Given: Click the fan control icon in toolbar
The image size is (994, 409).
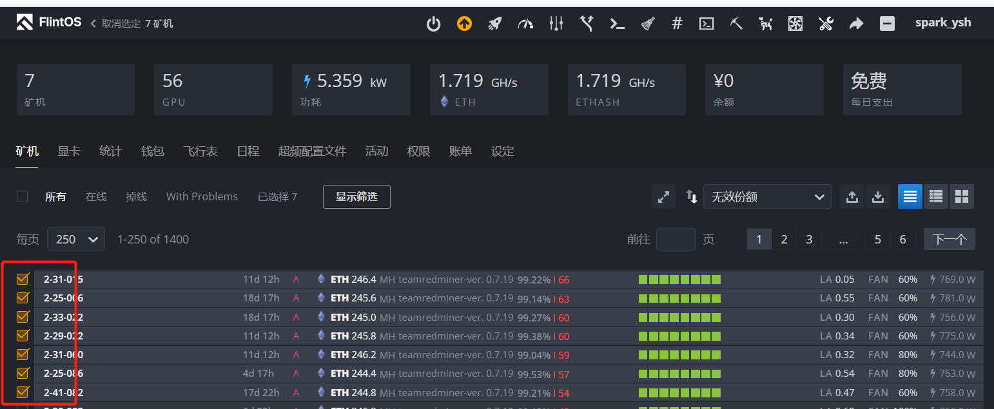Looking at the screenshot, I should pos(795,23).
